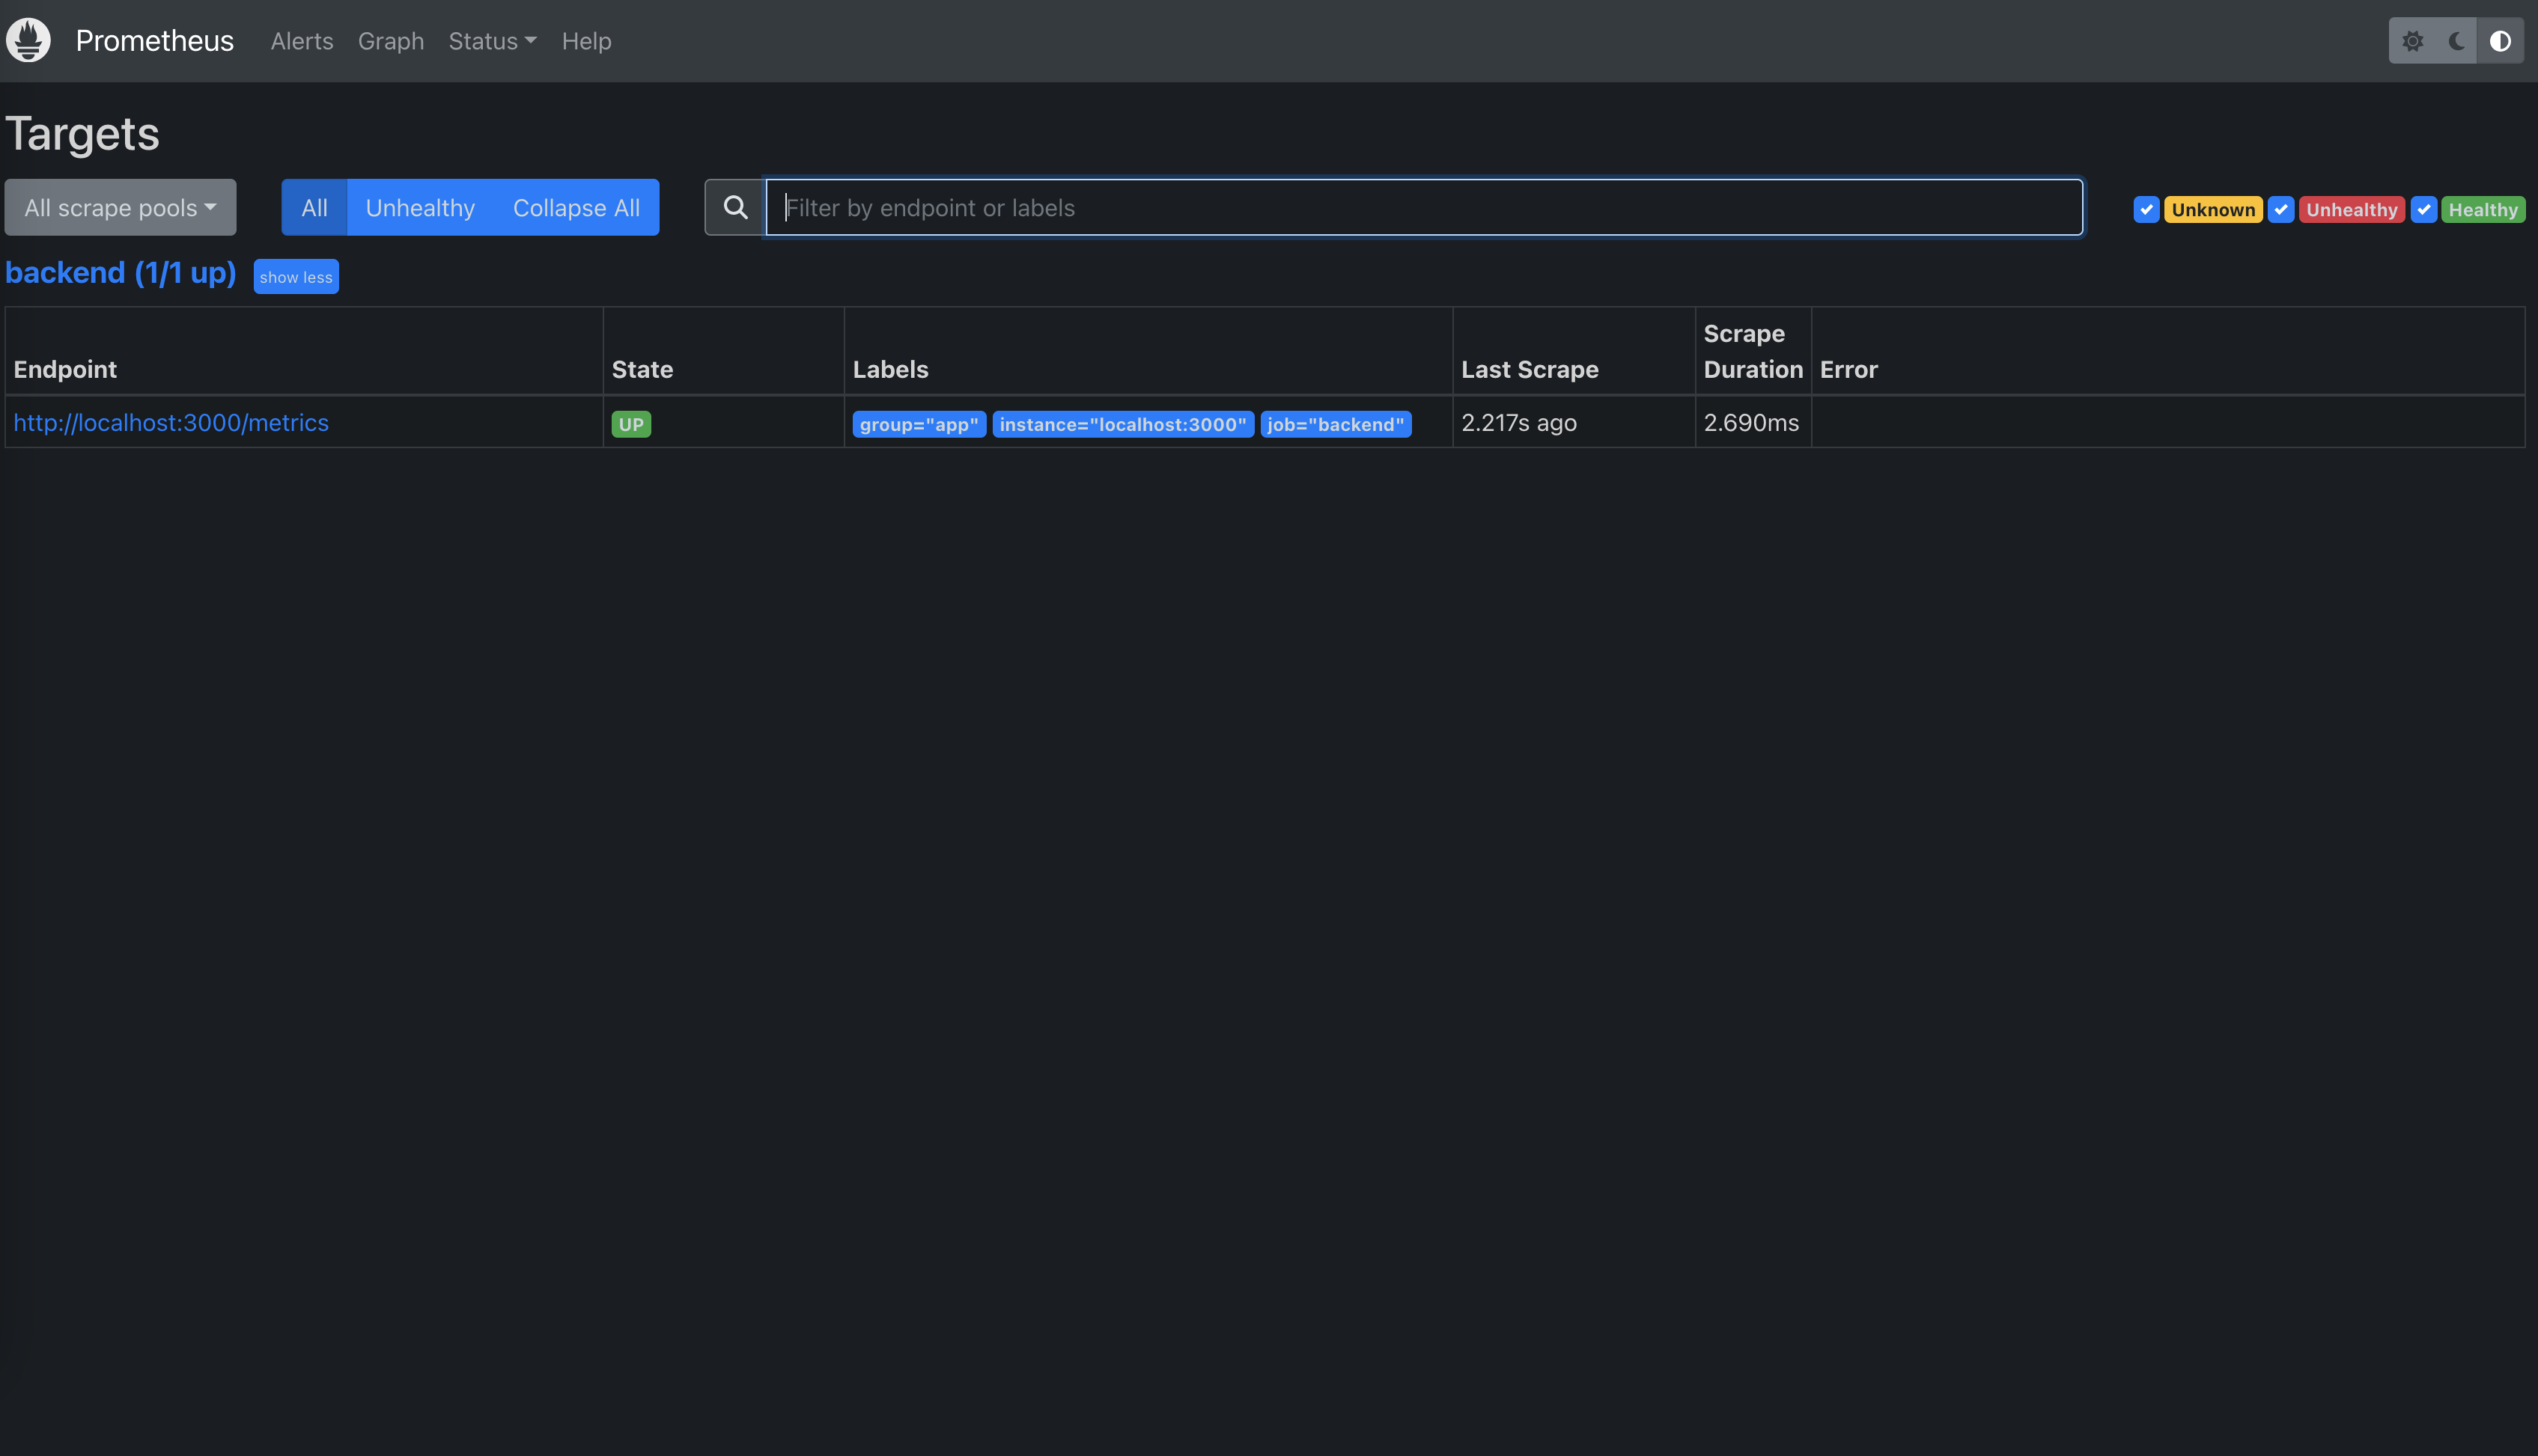Click the All targets tab button
This screenshot has width=2538, height=1456.
click(314, 206)
